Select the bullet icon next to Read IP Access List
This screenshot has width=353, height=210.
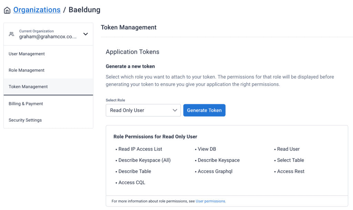115,149
